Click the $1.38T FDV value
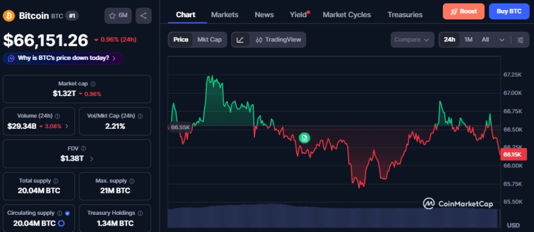The width and height of the screenshot is (534, 232). (72, 158)
